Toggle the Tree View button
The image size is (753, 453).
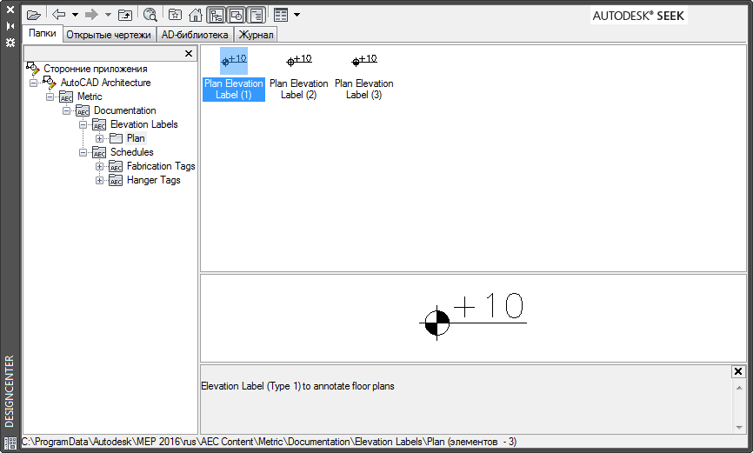[217, 16]
